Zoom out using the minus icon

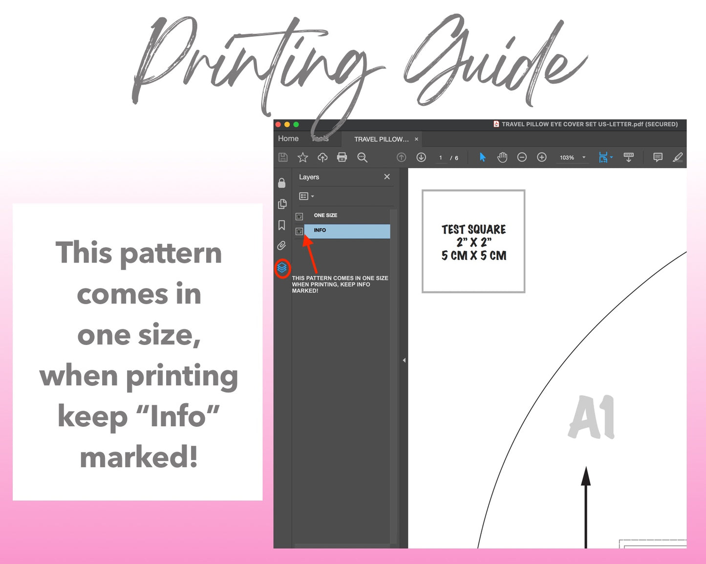pyautogui.click(x=522, y=157)
